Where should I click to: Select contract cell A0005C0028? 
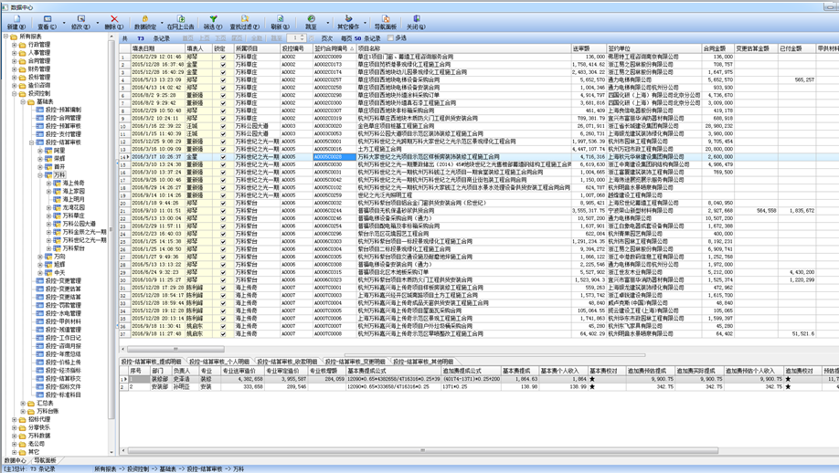pos(335,156)
